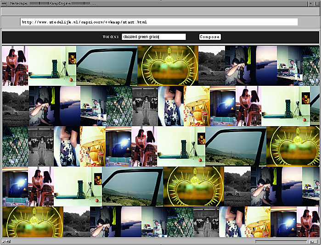Screen dimensions: 321x245
Task: Click the cow-print skirt thumbnail in bottom row
Action: 232,222
